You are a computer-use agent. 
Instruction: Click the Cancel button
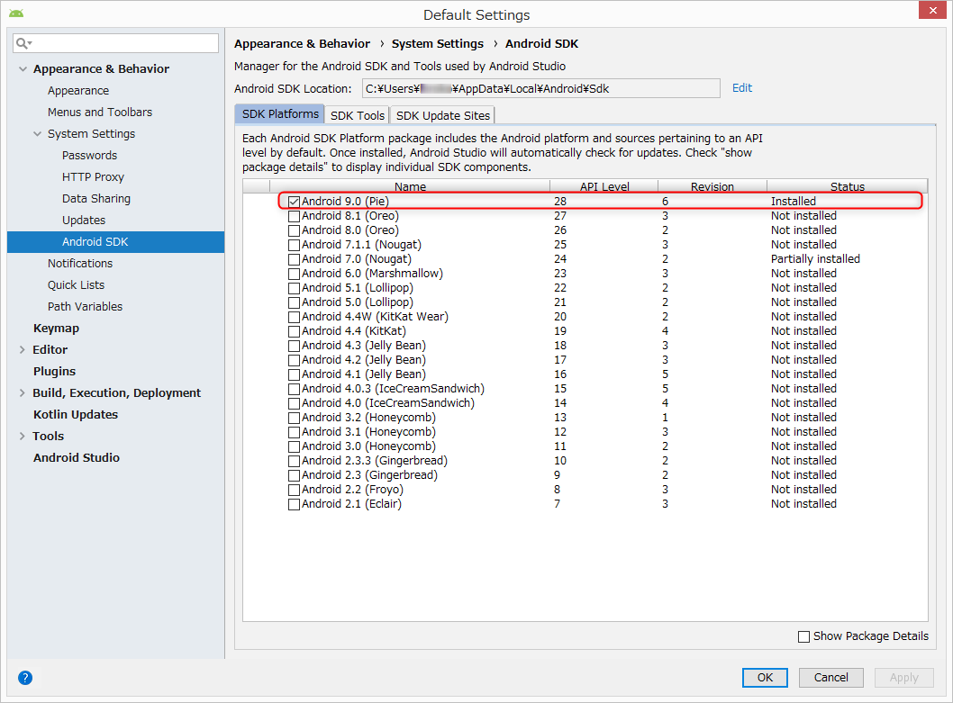pos(830,678)
